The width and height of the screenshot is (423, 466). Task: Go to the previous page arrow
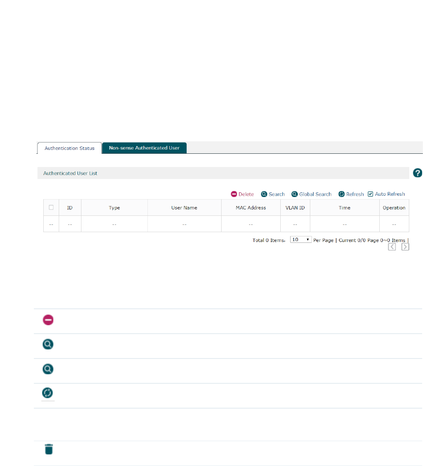click(x=392, y=247)
